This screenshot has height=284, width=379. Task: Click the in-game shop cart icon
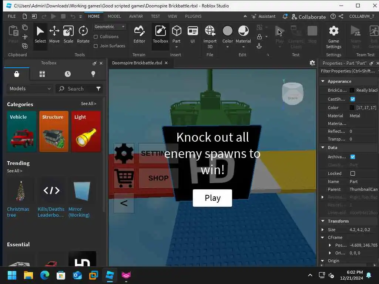coord(124,178)
